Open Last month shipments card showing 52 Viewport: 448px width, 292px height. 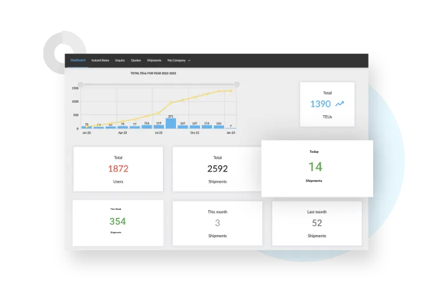[317, 223]
